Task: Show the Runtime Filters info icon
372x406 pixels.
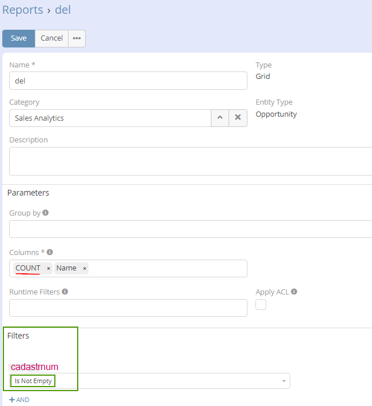Action: click(65, 292)
